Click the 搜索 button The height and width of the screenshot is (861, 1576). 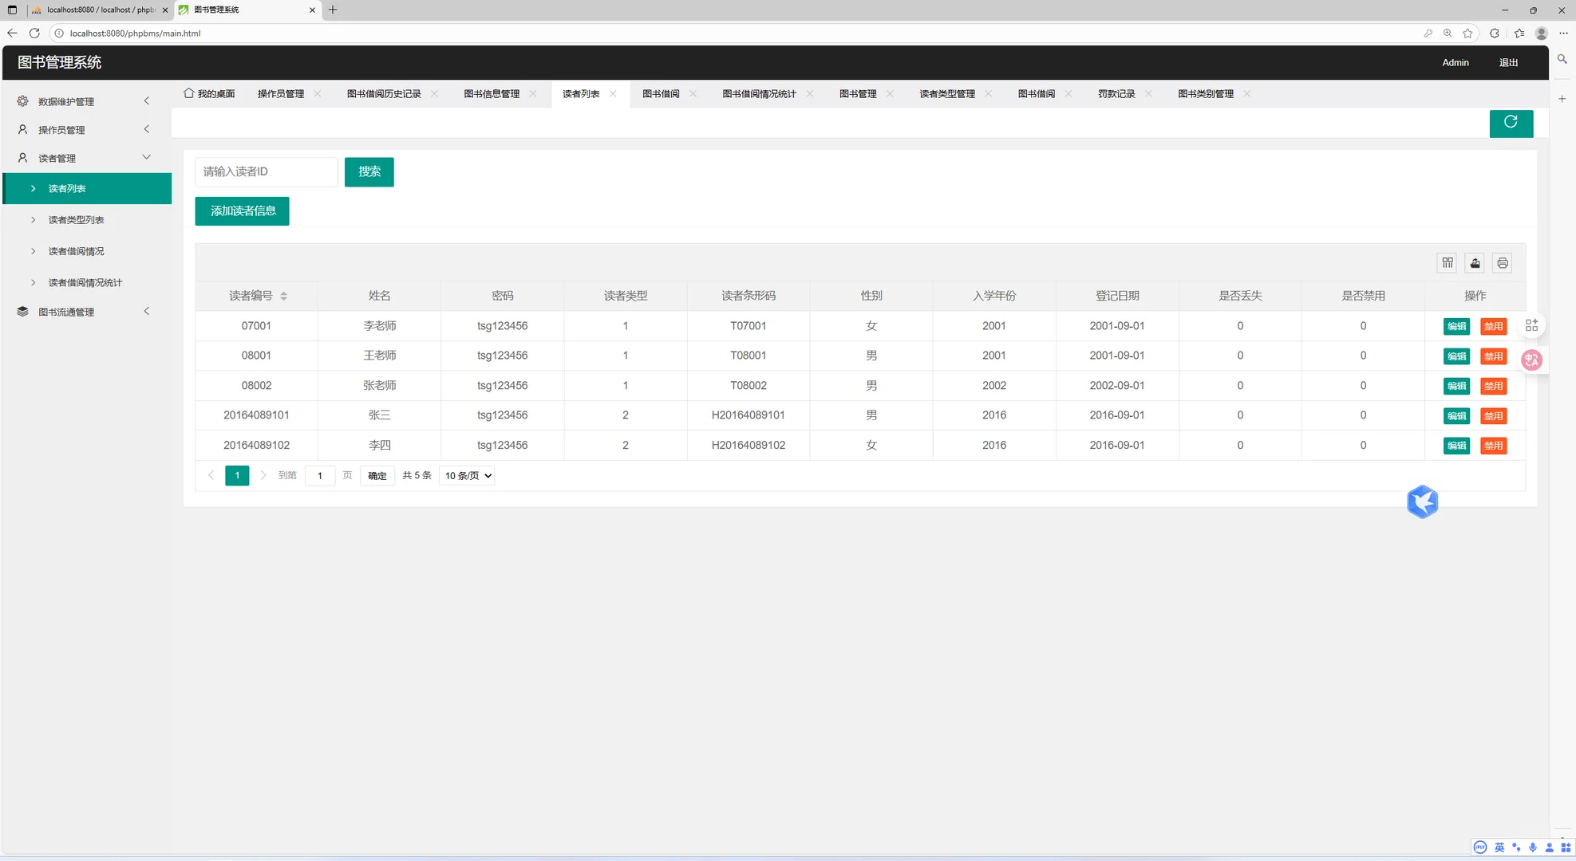pyautogui.click(x=369, y=172)
